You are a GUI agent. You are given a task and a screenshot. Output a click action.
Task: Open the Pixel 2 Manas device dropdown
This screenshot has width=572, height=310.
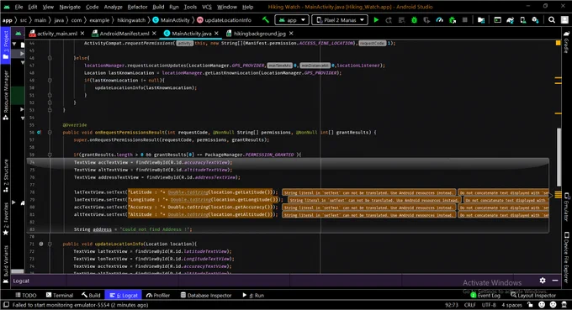[x=340, y=20]
